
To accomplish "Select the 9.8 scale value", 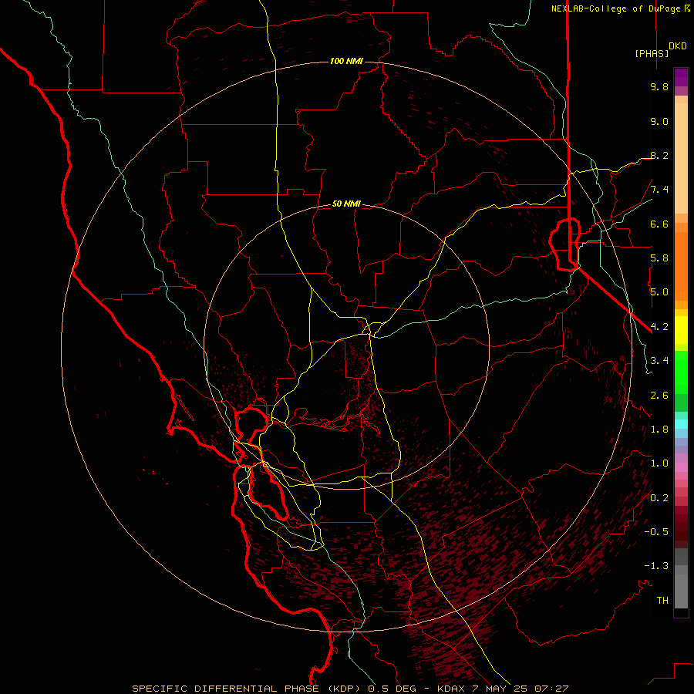I will (x=659, y=86).
